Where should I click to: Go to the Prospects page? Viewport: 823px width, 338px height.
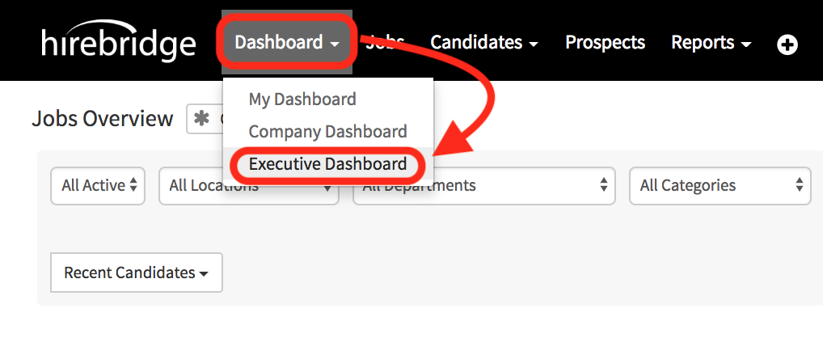[x=605, y=42]
